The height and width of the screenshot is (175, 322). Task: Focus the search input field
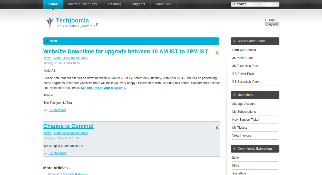(x=257, y=4)
